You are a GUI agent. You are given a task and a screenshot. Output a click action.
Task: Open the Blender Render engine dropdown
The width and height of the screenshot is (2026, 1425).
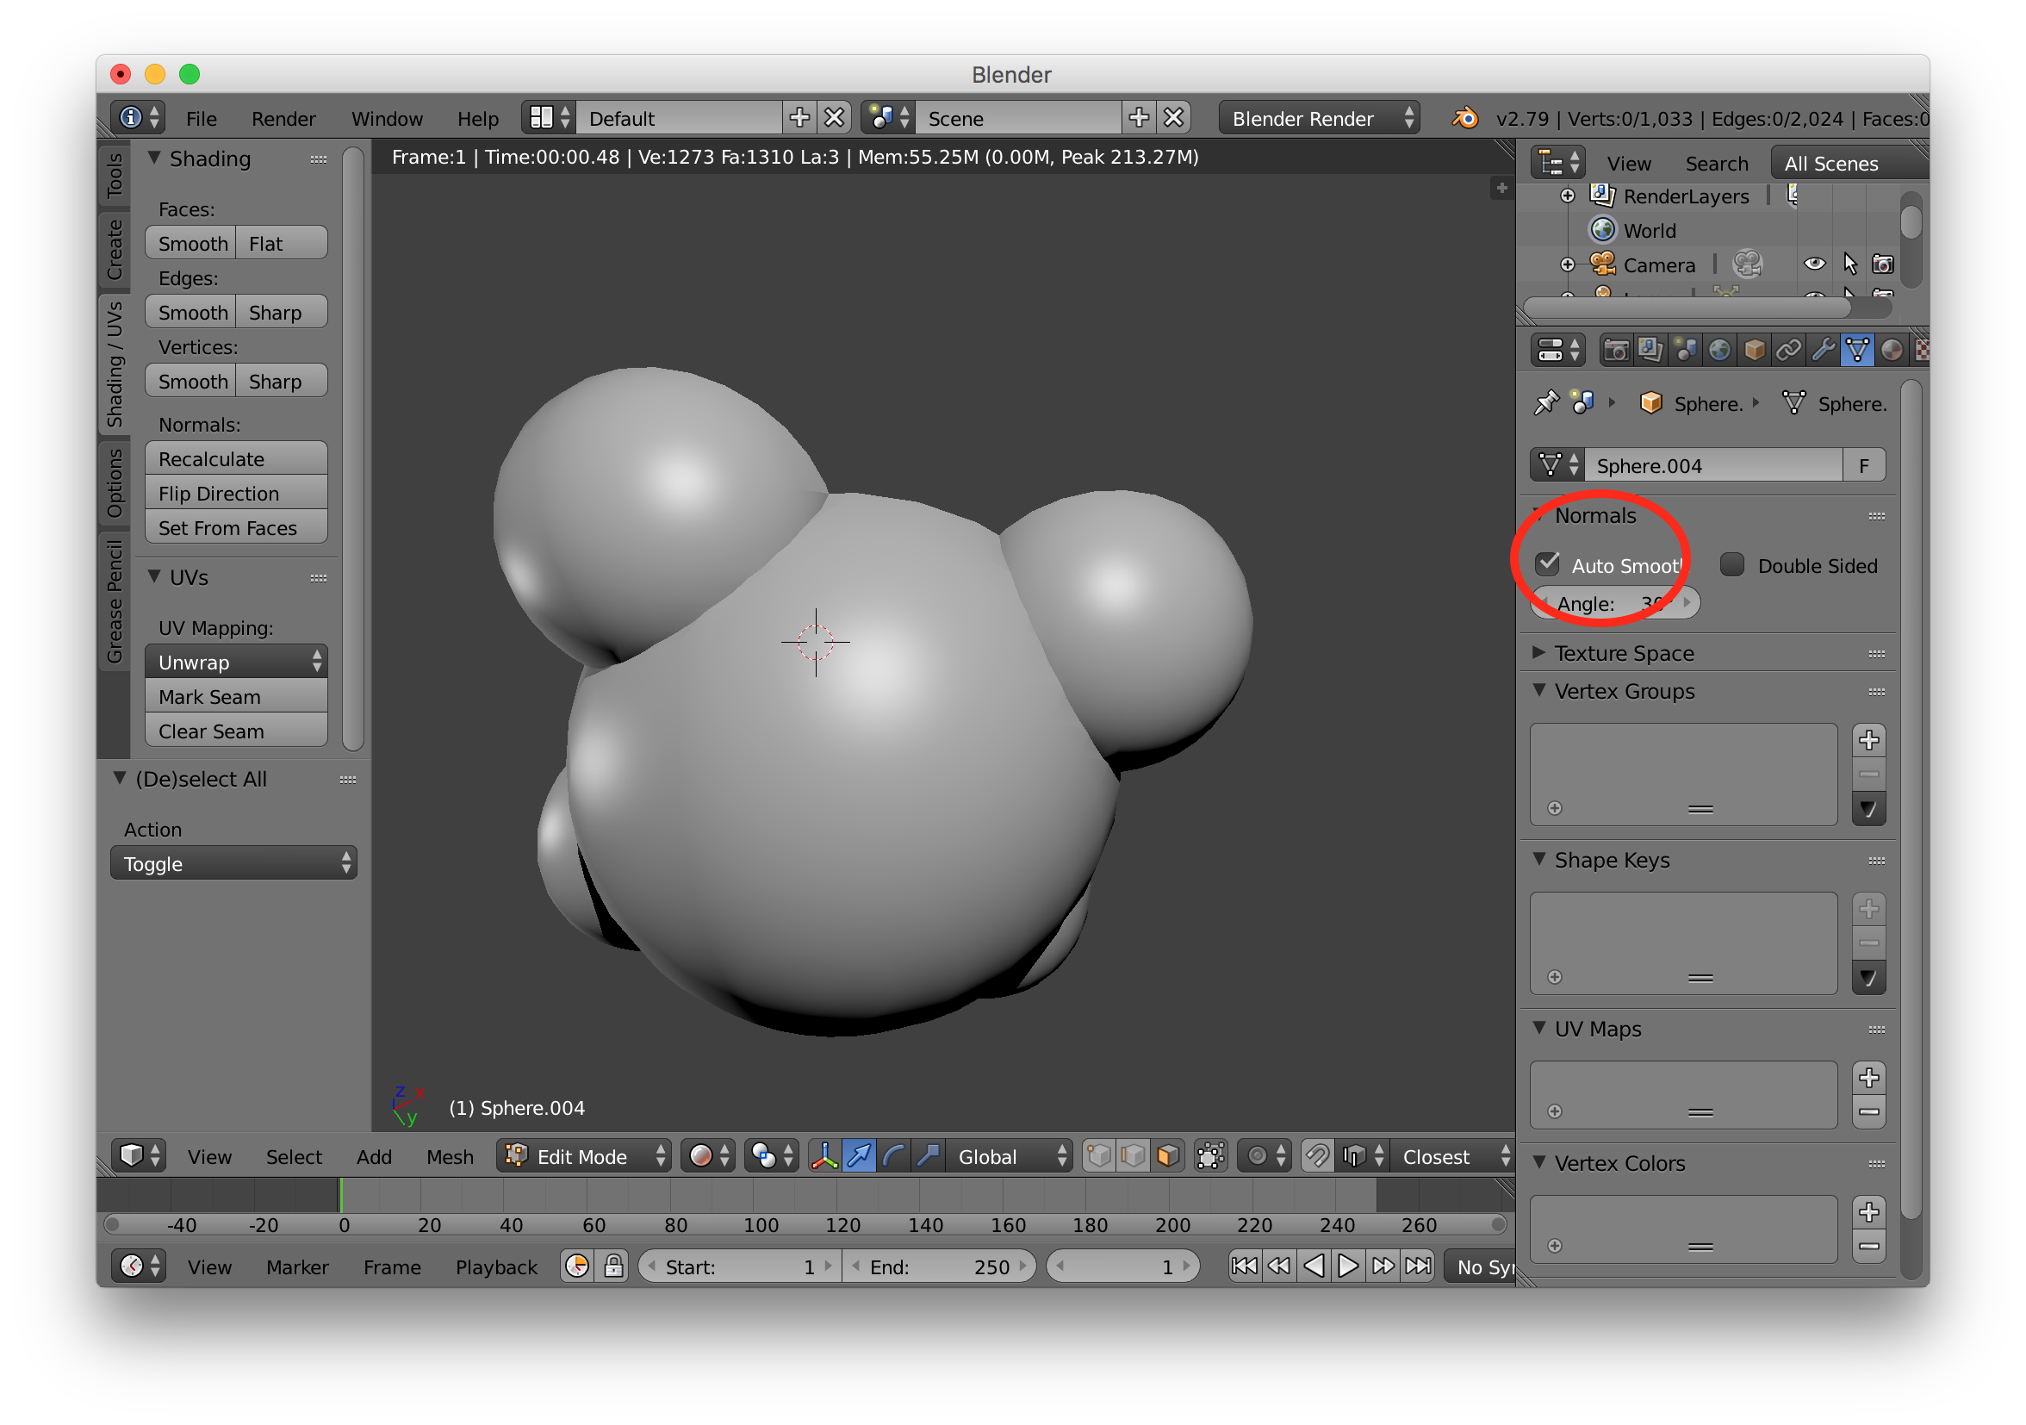point(1319,118)
